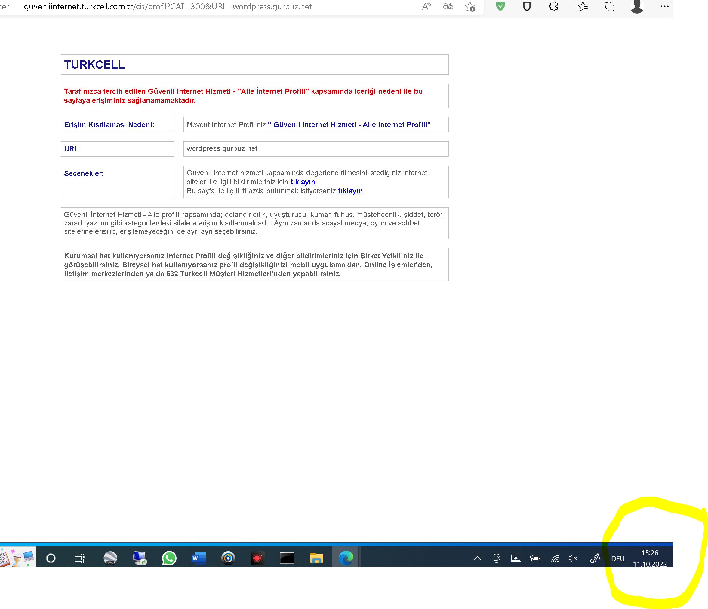Open WhatsApp from the taskbar
Screen dimensions: 708x609
point(169,558)
